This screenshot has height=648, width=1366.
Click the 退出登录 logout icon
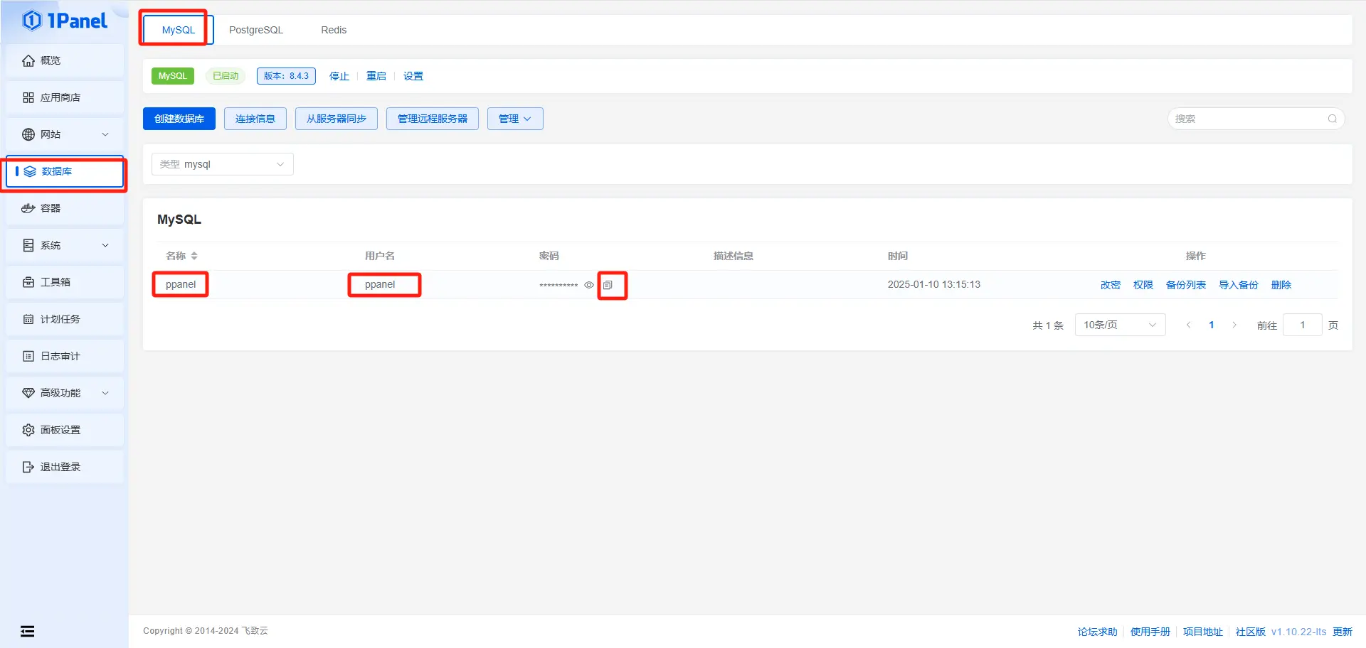(x=28, y=467)
